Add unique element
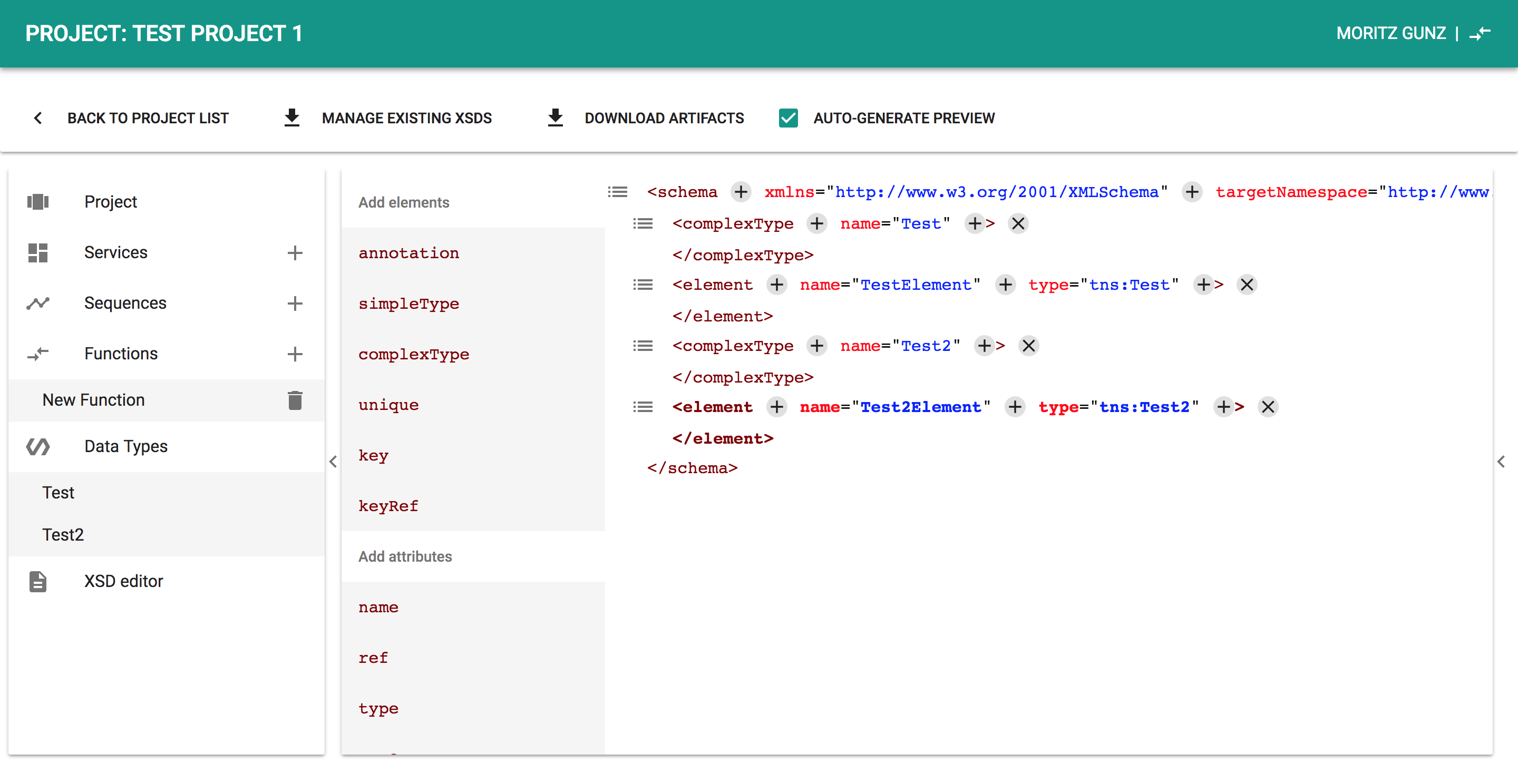 click(x=473, y=405)
